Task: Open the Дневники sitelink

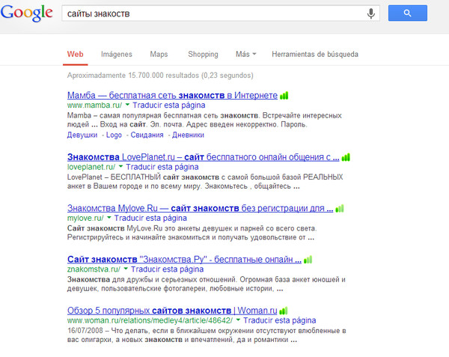Action: click(x=188, y=135)
